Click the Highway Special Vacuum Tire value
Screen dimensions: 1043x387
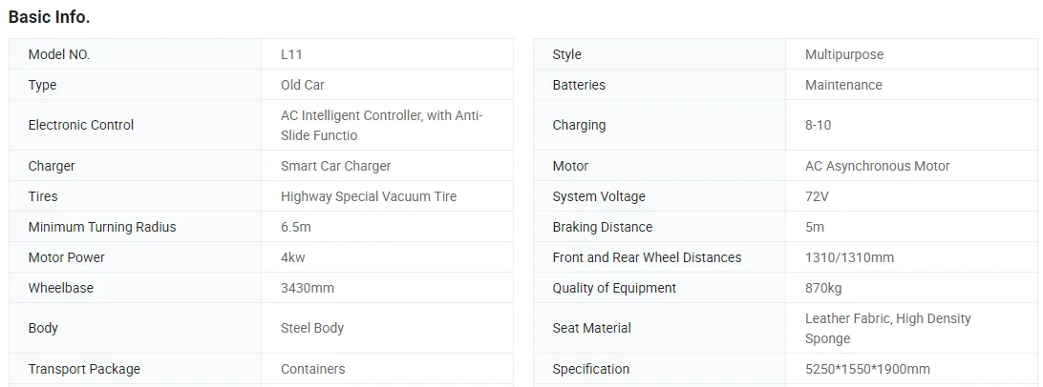(x=369, y=196)
